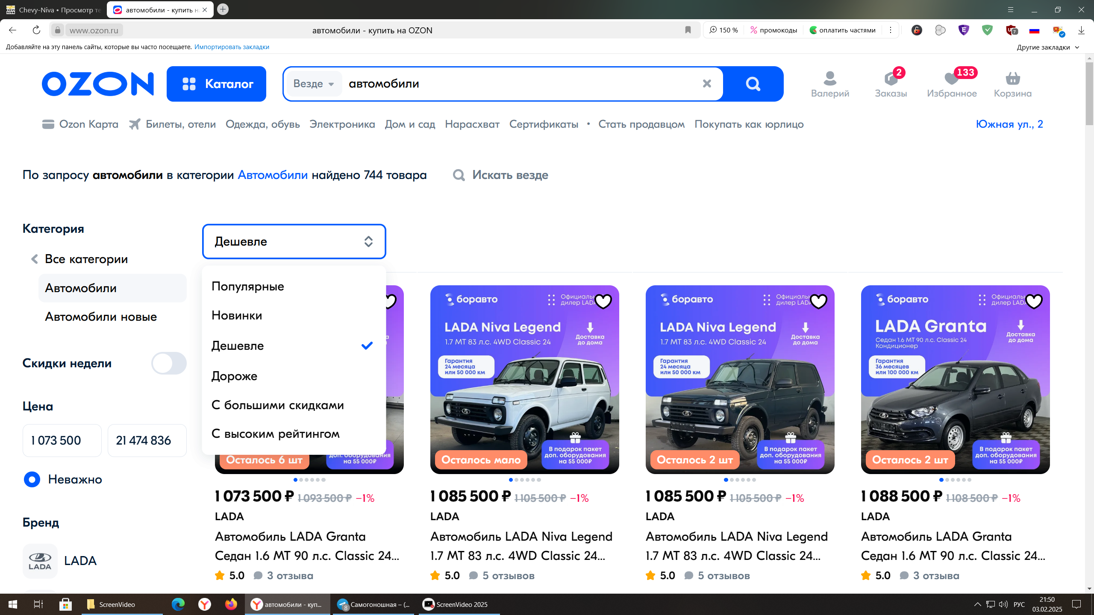
Task: Favorite the grey LADA Granta card
Action: [1034, 302]
